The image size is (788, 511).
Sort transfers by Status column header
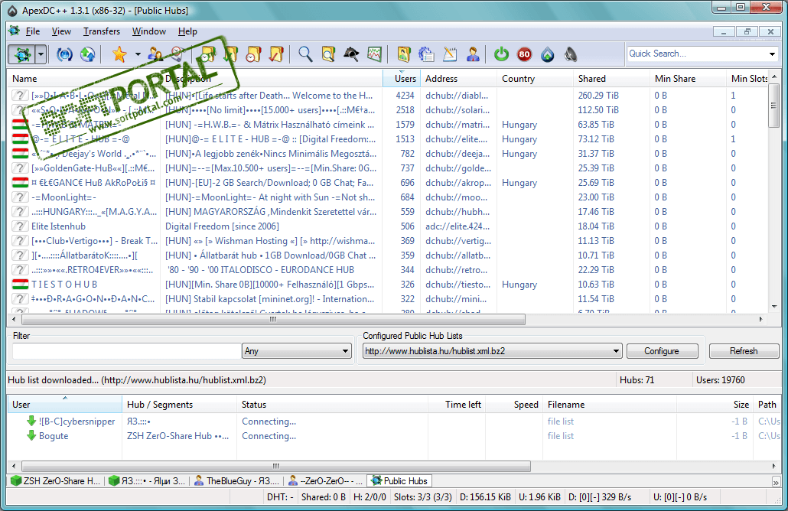[x=332, y=405]
